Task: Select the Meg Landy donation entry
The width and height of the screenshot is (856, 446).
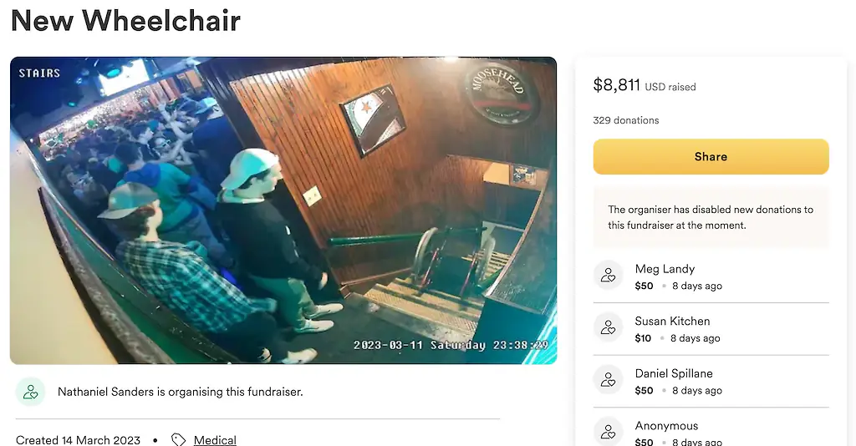Action: [711, 276]
